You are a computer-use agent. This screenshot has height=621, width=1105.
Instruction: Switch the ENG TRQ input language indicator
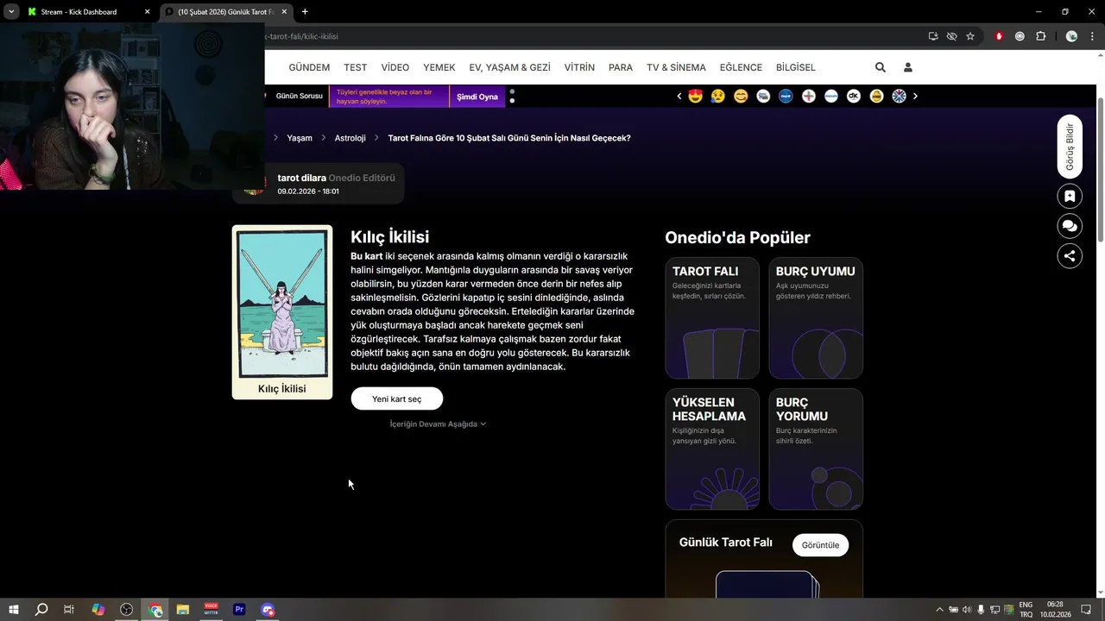tap(1026, 610)
